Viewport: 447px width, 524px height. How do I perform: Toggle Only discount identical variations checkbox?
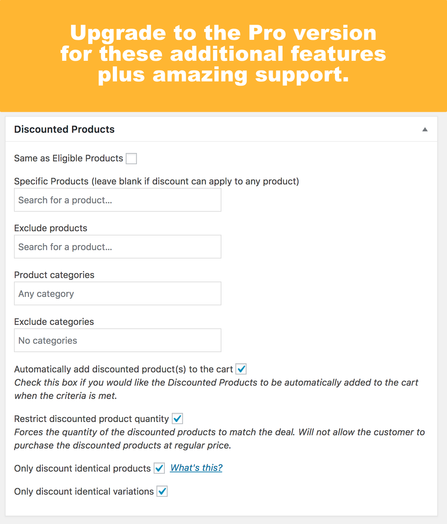coord(162,491)
